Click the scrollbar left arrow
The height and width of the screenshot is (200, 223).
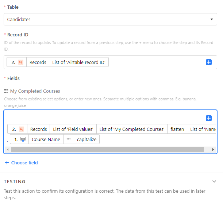coord(8,149)
